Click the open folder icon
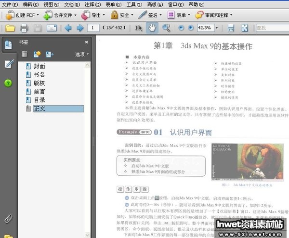The width and height of the screenshot is (289, 238). [x=10, y=28]
